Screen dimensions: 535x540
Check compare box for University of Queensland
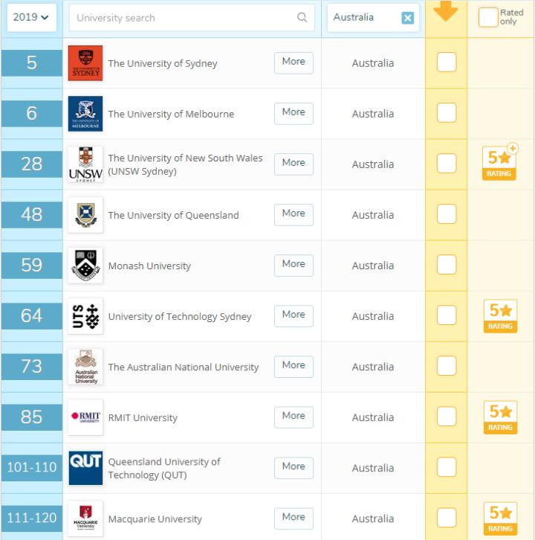pos(447,214)
